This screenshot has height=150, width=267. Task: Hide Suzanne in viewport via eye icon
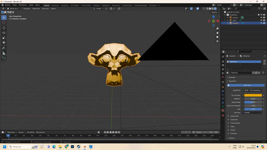[261, 23]
